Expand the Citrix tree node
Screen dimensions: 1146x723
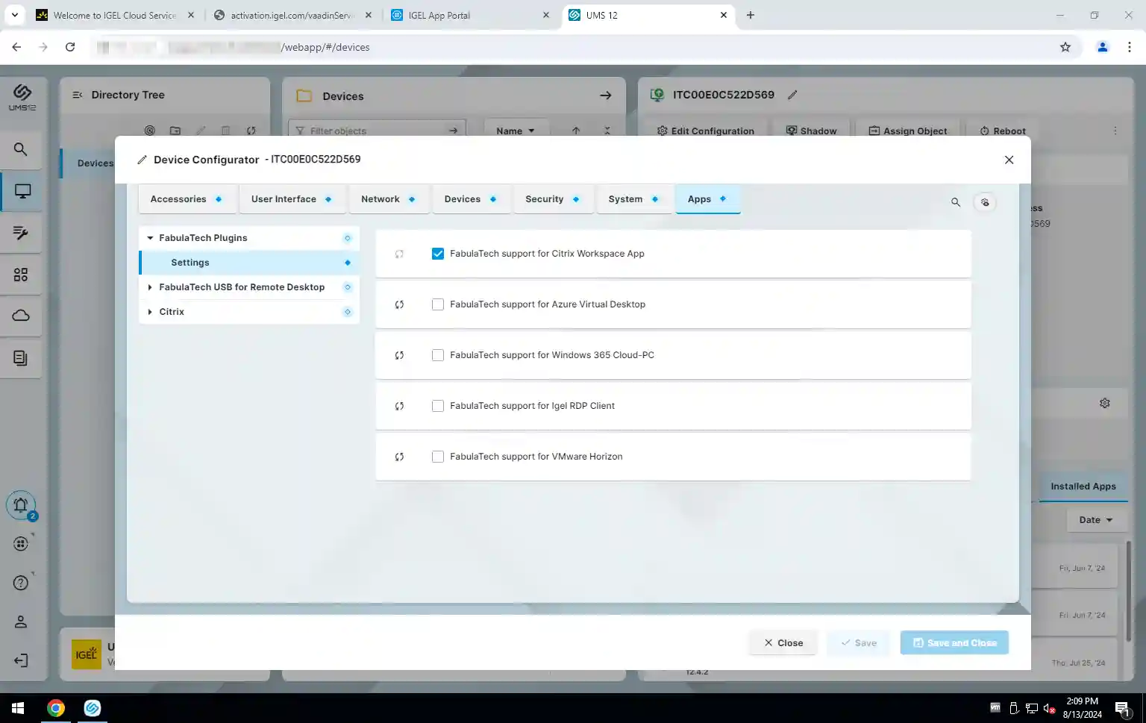tap(150, 312)
